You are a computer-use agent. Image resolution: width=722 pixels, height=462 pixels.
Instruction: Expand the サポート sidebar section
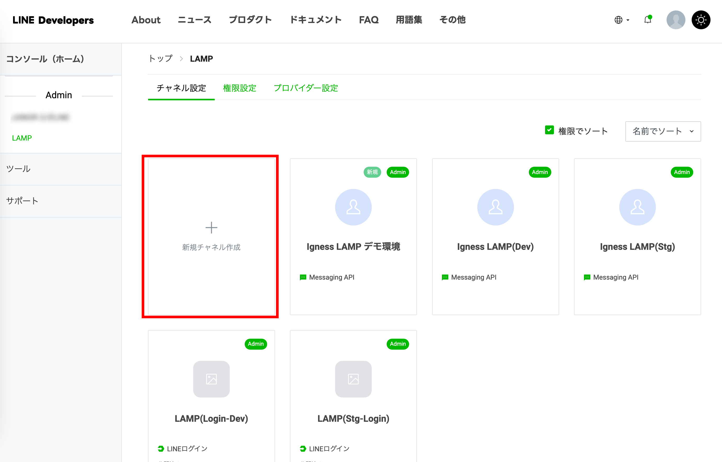point(22,201)
